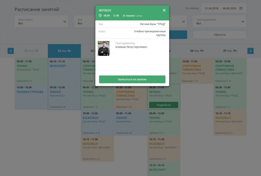
Task: Close the ФУТБОЛ popup with X
Action: pyautogui.click(x=164, y=10)
